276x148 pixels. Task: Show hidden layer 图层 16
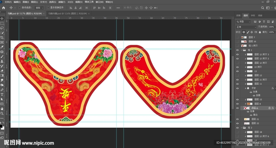click(237, 41)
